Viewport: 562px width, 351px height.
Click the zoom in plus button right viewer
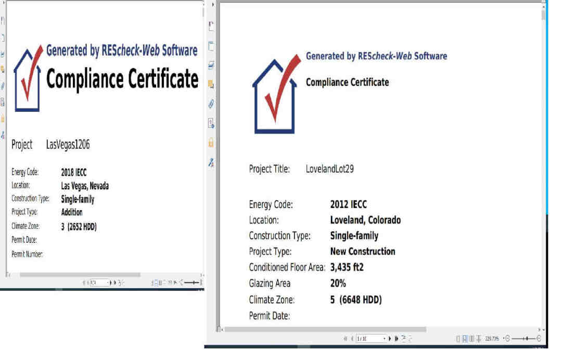click(x=538, y=339)
